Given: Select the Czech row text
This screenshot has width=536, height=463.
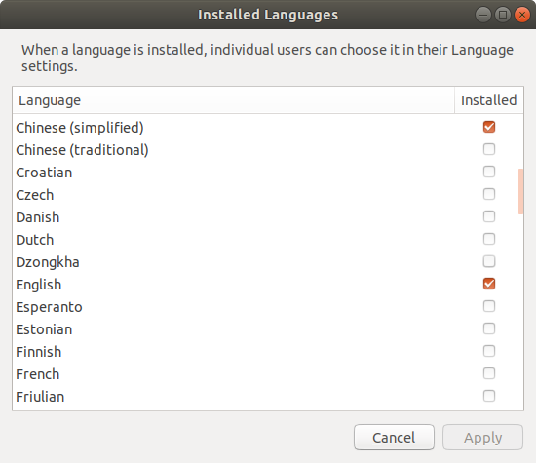Looking at the screenshot, I should pos(35,195).
